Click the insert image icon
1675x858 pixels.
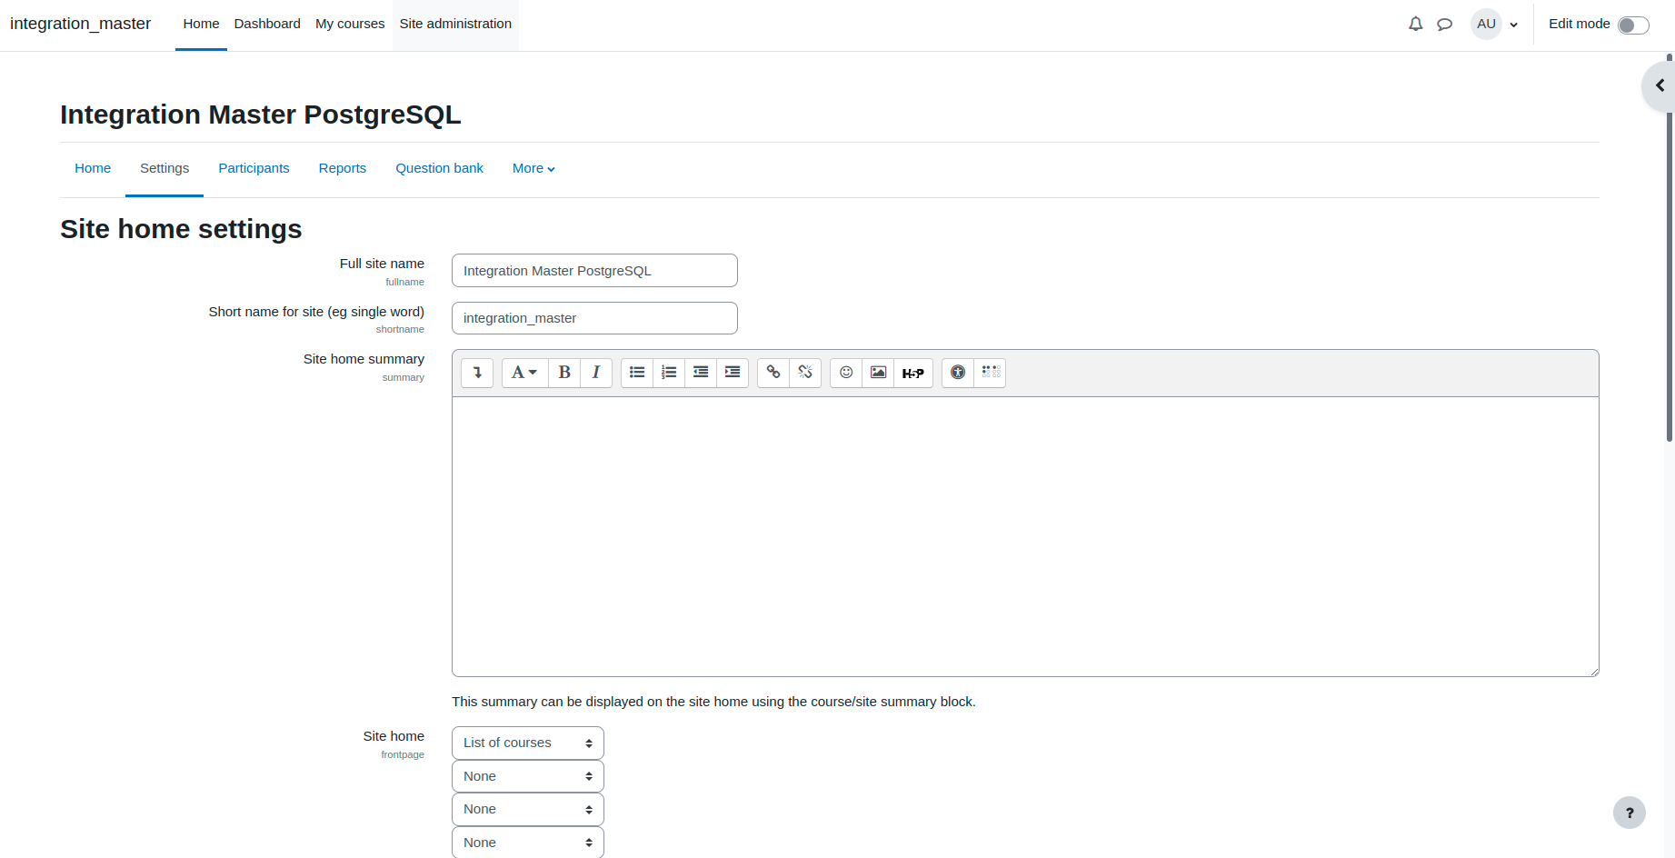pos(878,373)
